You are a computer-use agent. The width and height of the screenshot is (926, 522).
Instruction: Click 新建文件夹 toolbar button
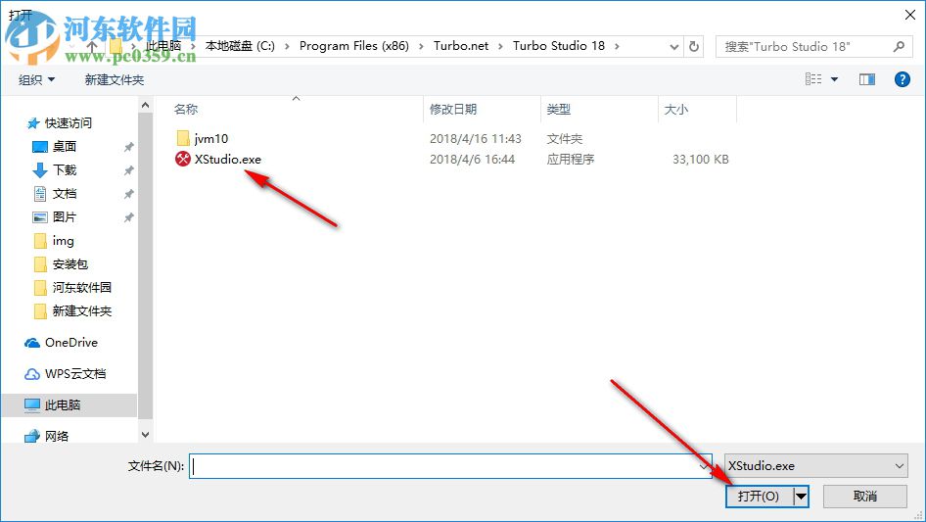[x=114, y=79]
